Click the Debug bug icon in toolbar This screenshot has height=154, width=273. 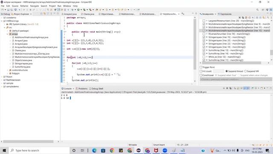(x=73, y=10)
